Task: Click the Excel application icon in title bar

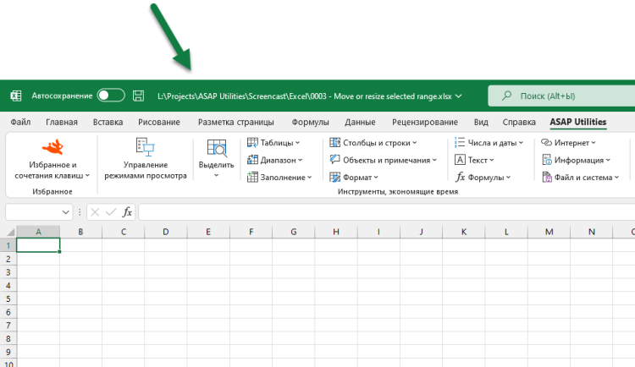Action: tap(16, 96)
